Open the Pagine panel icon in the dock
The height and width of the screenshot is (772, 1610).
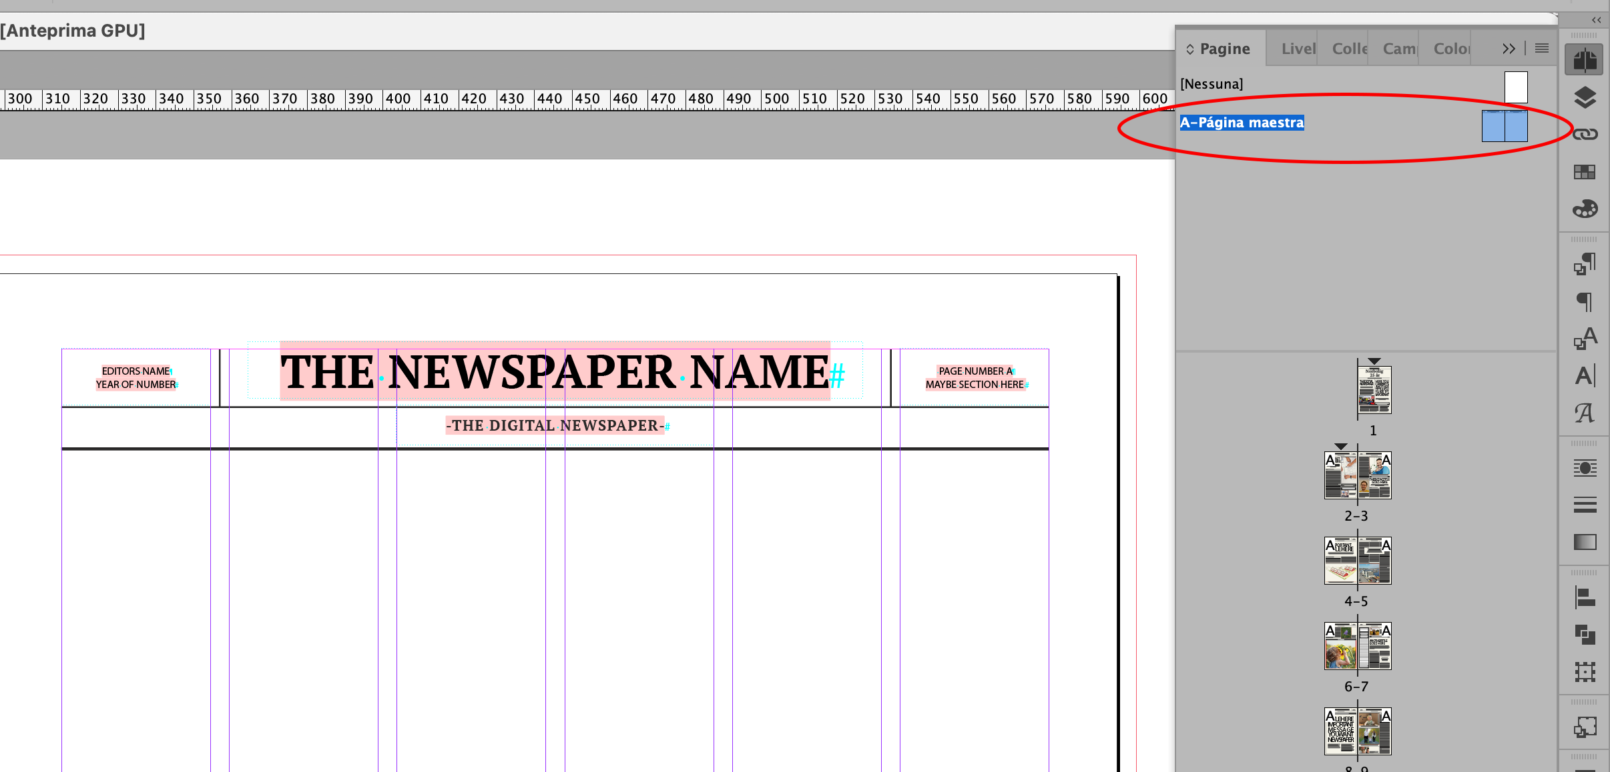point(1585,59)
